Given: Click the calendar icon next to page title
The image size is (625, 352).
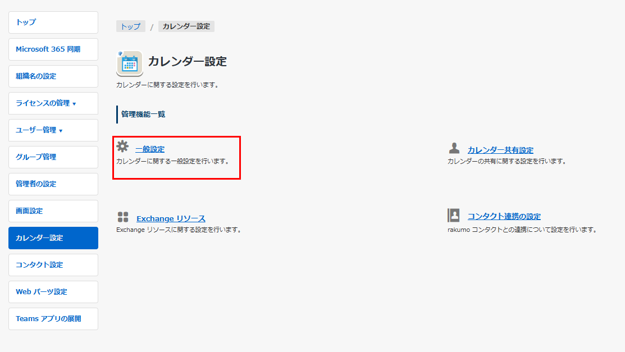Looking at the screenshot, I should click(130, 63).
